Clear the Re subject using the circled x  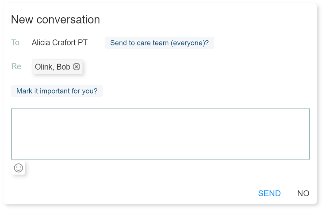[x=76, y=67]
